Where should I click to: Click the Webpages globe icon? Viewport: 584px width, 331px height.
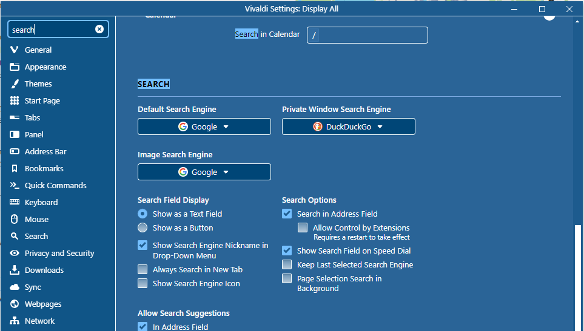click(14, 304)
